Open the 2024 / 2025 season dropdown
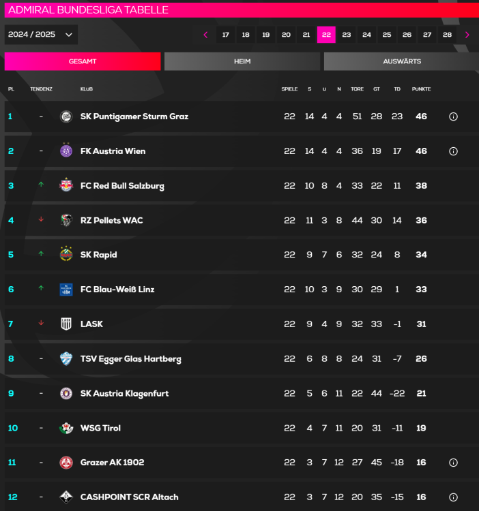 click(41, 35)
